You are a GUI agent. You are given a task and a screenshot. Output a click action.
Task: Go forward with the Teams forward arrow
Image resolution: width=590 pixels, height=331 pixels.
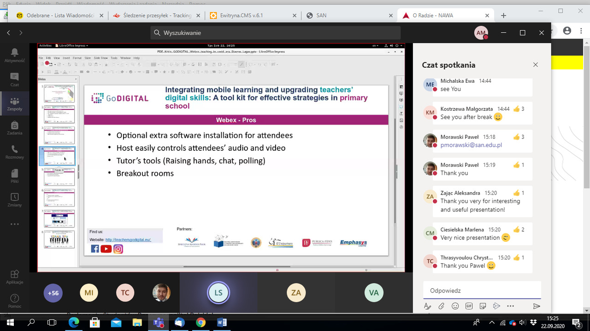click(x=21, y=33)
